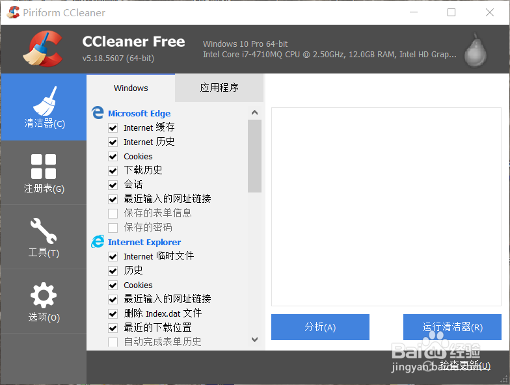The height and width of the screenshot is (385, 510).
Task: Click the 清洁器(C) label
Action: tap(44, 124)
